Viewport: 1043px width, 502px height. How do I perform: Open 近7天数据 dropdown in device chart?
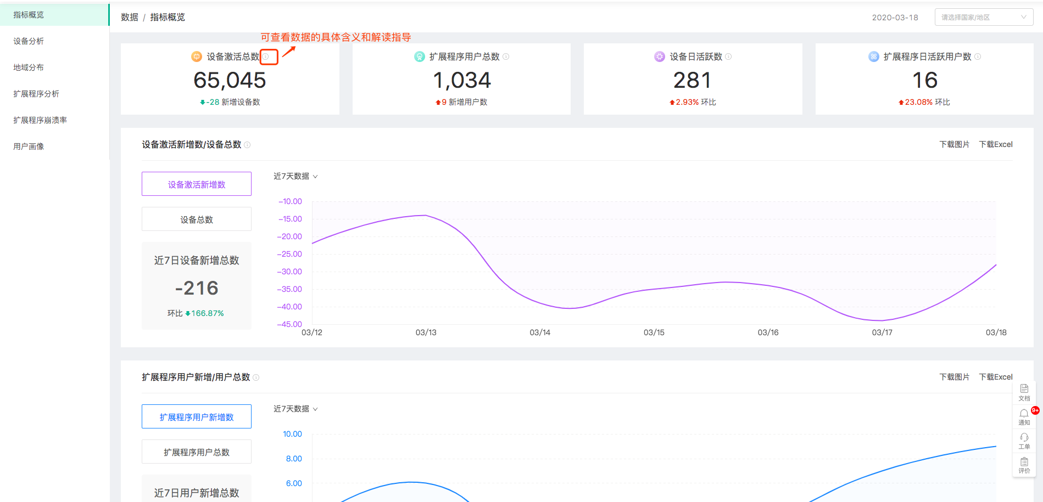coord(295,176)
